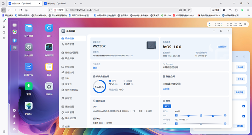Open the user profile icon in dock
Screen dimensions: 252x135
click(x=14, y=123)
